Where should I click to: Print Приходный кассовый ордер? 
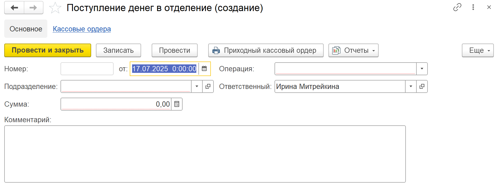click(266, 50)
